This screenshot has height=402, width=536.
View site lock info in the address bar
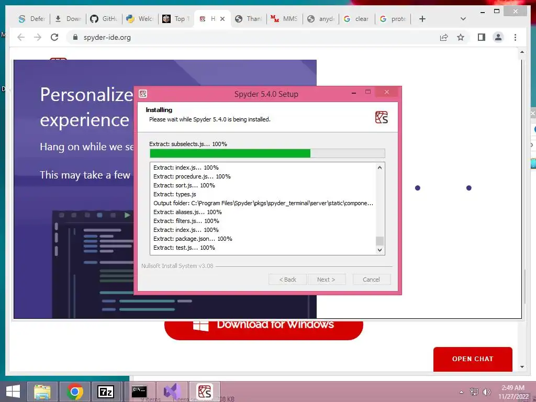75,37
